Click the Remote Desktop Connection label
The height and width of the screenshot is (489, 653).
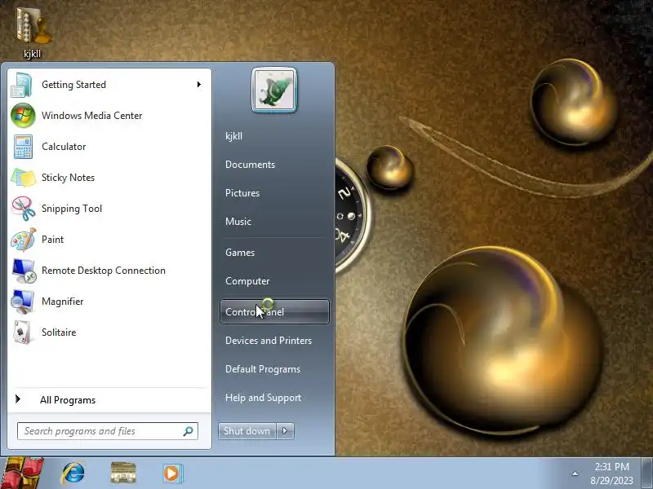[x=104, y=271]
